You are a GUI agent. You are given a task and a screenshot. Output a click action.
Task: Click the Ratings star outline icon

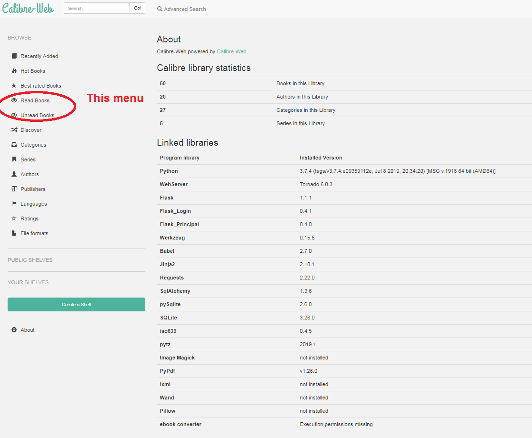pyautogui.click(x=14, y=218)
